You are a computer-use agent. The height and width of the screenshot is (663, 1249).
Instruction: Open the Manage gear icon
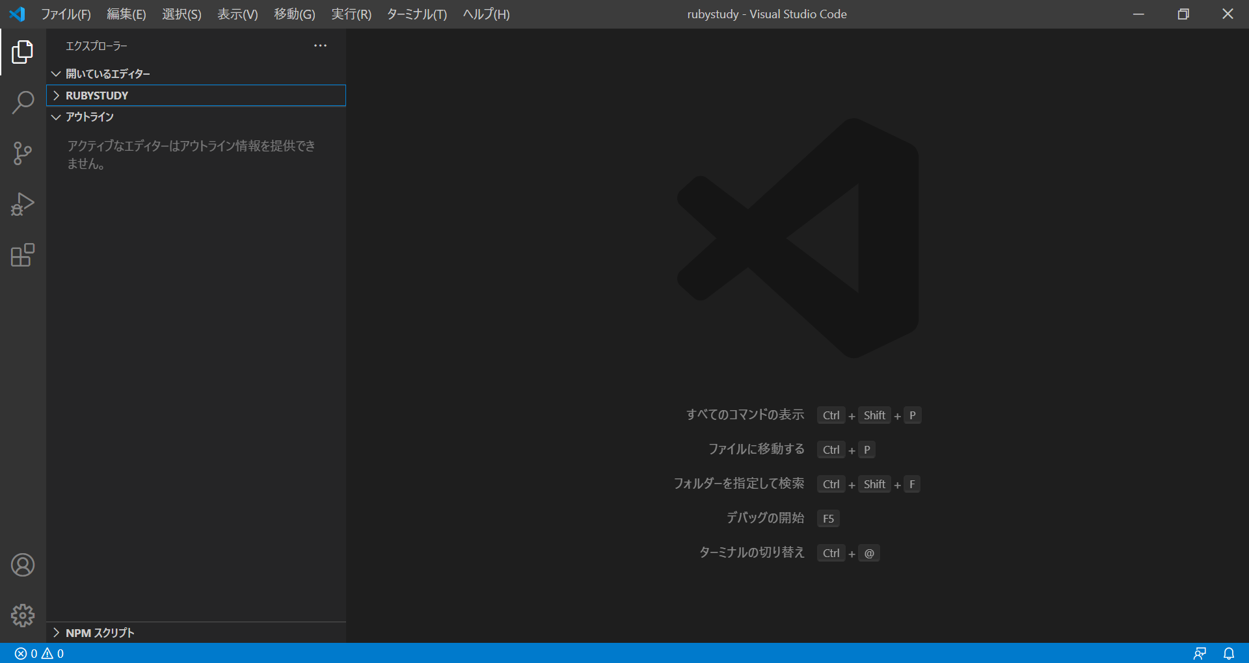pos(23,615)
